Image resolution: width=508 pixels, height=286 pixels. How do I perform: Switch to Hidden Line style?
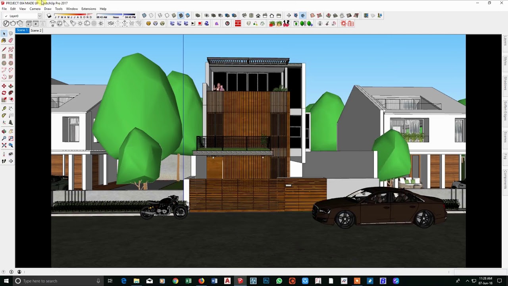167,15
